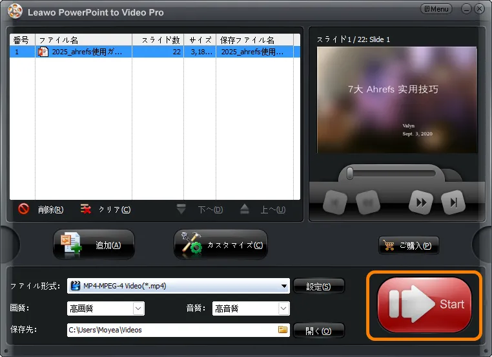Open カスタマイズ(C) customize button

[221, 244]
